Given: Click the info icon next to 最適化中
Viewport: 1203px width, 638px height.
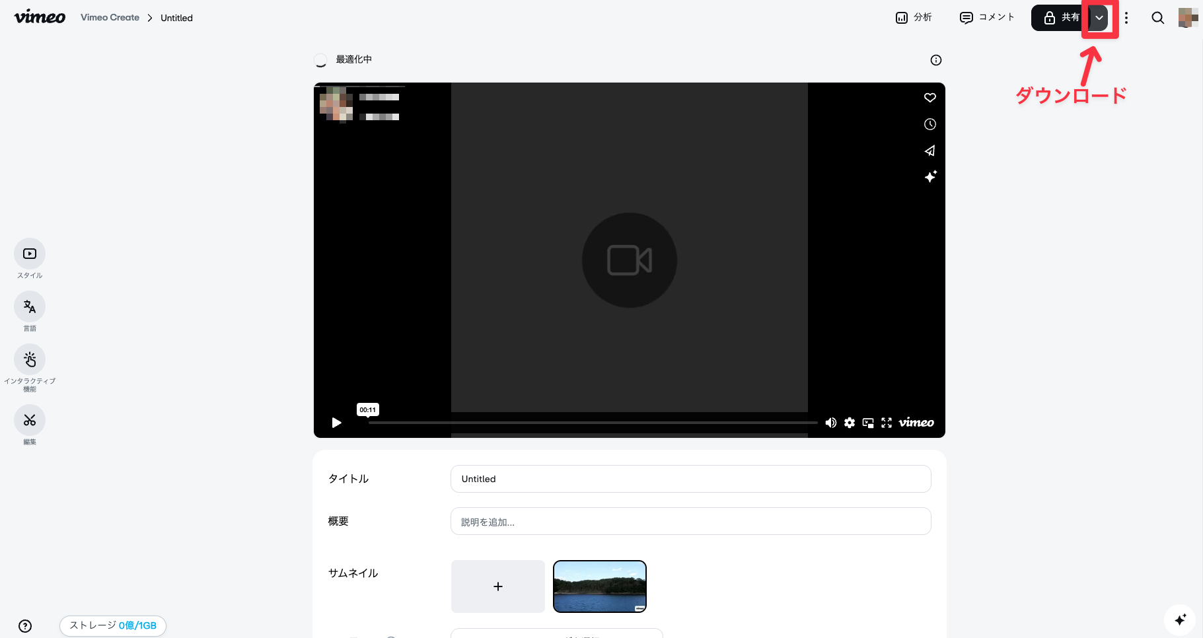Looking at the screenshot, I should tap(936, 60).
